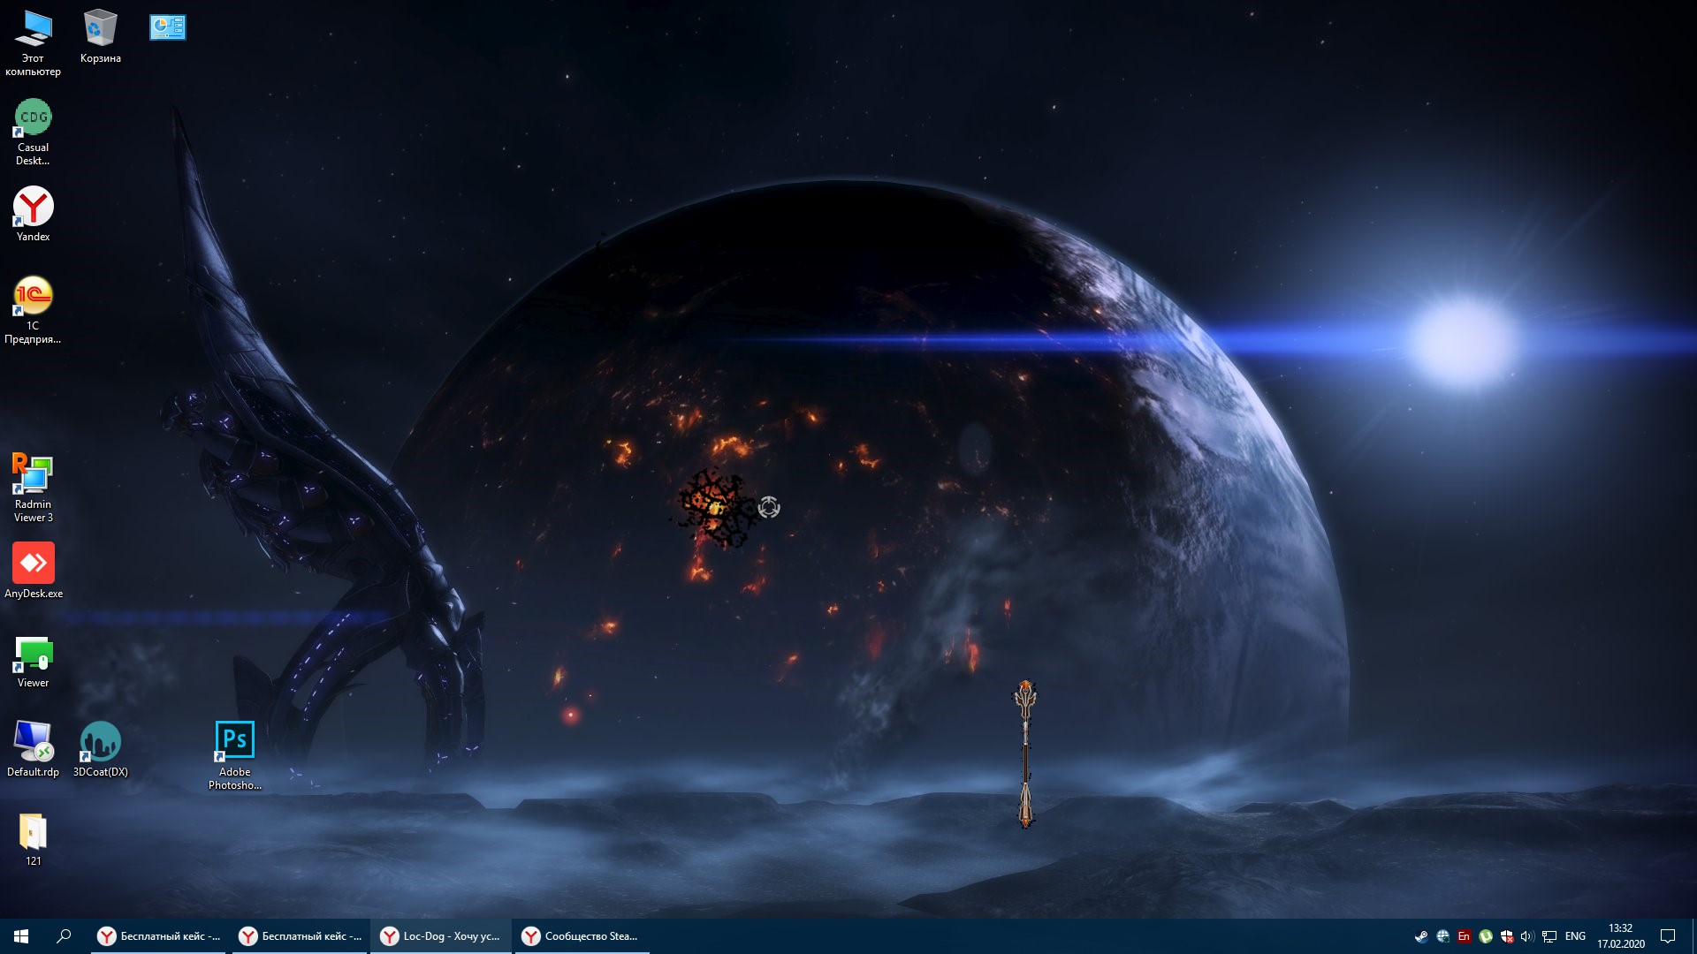Select the AnyDesk.exe desktop icon
This screenshot has width=1697, height=954.
pos(34,571)
